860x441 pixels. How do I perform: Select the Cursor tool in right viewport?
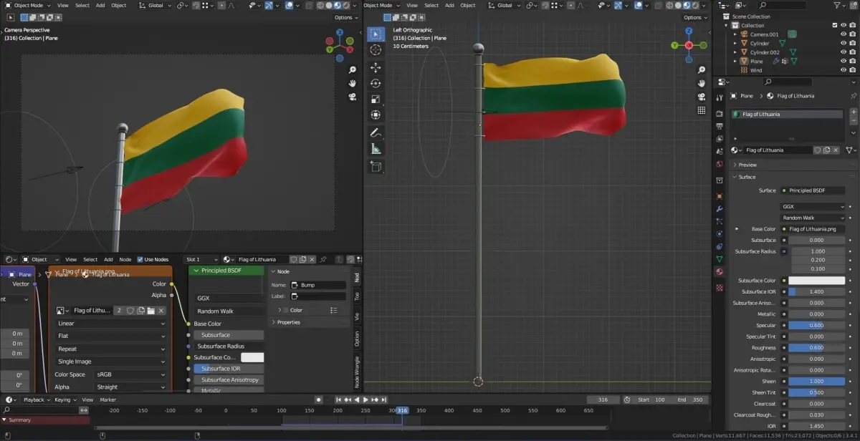[x=376, y=50]
